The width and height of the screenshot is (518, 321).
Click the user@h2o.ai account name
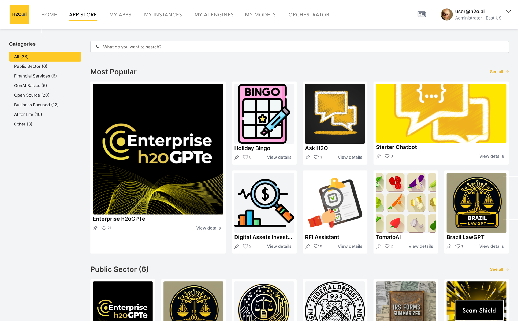click(469, 12)
